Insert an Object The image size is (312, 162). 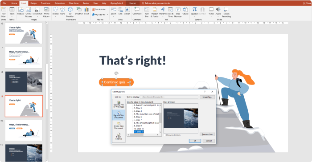point(185,11)
